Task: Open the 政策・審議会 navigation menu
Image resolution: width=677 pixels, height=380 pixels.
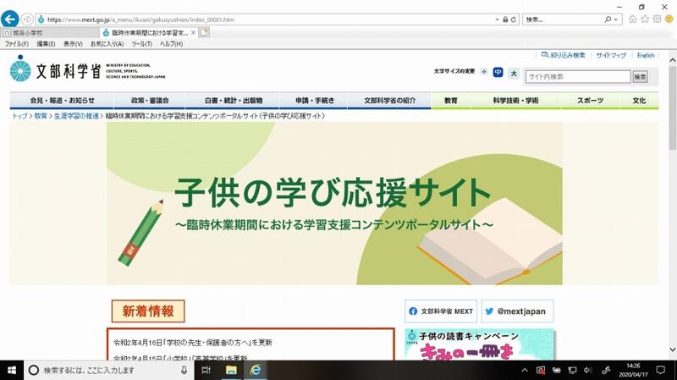Action: pyautogui.click(x=149, y=100)
